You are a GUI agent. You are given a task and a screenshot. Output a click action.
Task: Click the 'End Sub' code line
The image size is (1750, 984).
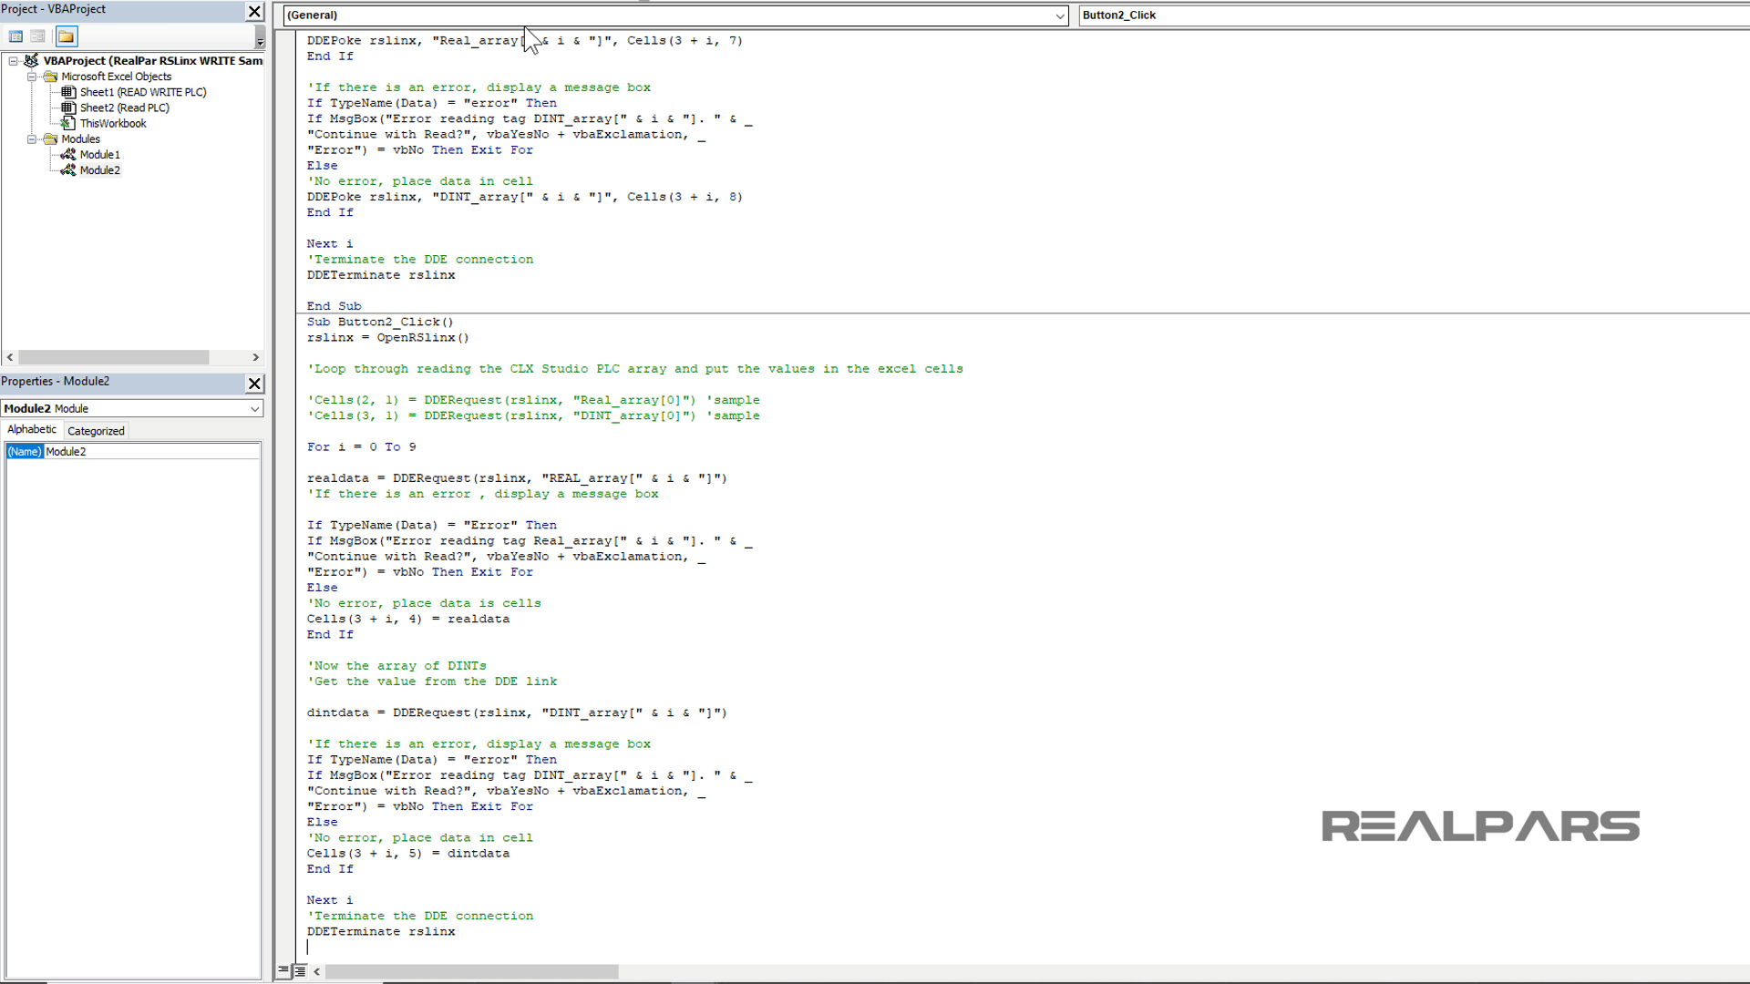(334, 307)
